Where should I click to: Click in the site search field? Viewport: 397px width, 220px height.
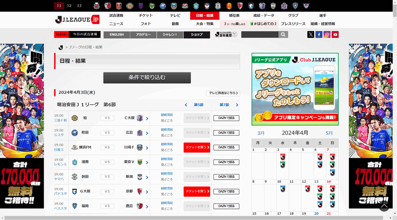point(259,34)
